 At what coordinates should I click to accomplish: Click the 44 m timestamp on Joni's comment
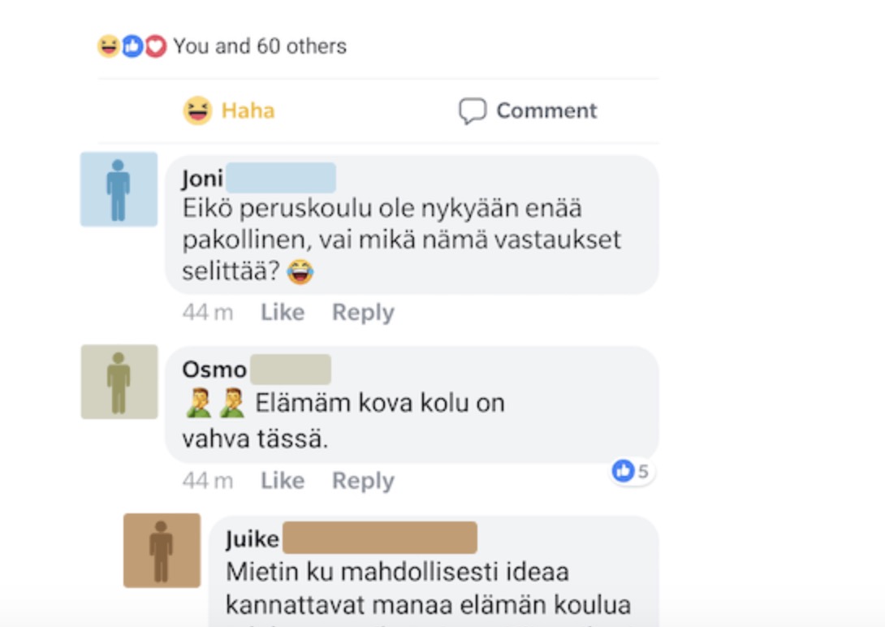click(x=207, y=313)
